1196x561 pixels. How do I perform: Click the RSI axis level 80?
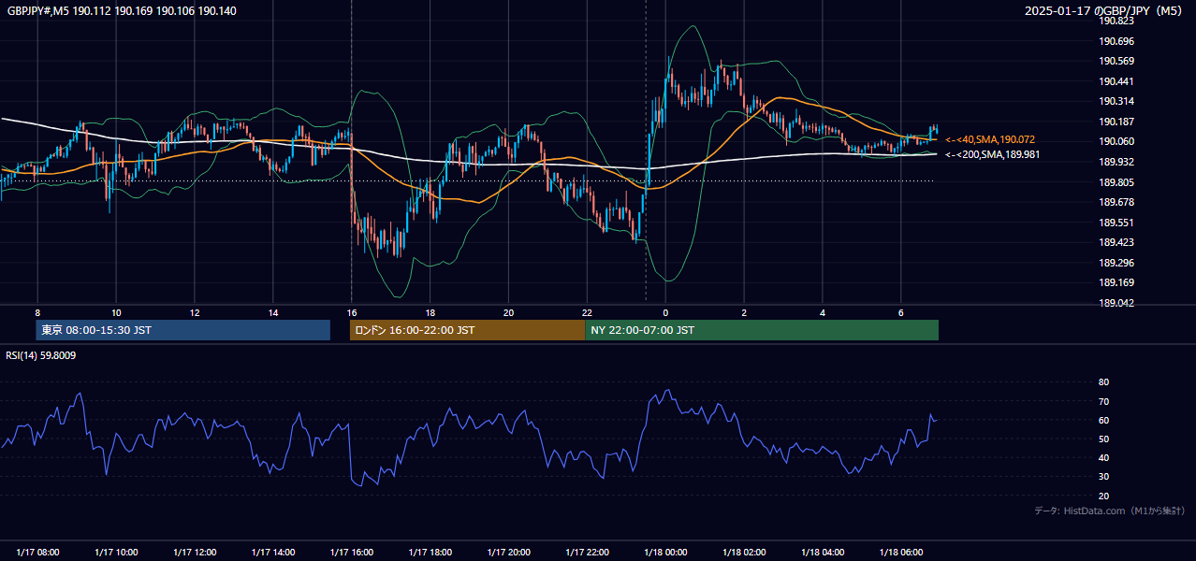click(x=1104, y=382)
